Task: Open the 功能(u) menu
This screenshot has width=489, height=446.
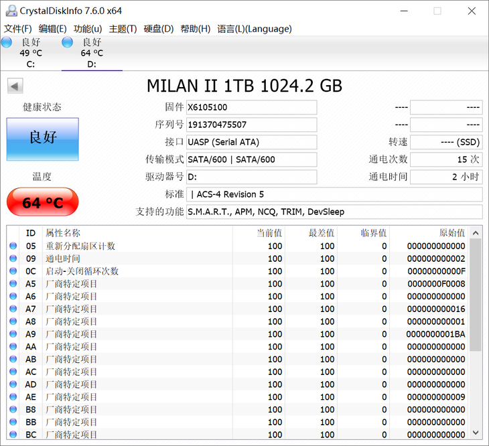Action: pos(88,29)
